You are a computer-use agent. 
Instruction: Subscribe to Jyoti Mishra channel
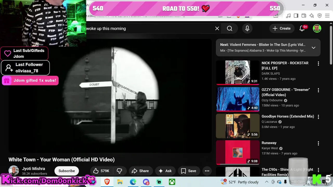click(x=67, y=171)
